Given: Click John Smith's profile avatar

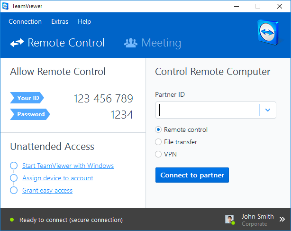Looking at the screenshot, I should [229, 219].
